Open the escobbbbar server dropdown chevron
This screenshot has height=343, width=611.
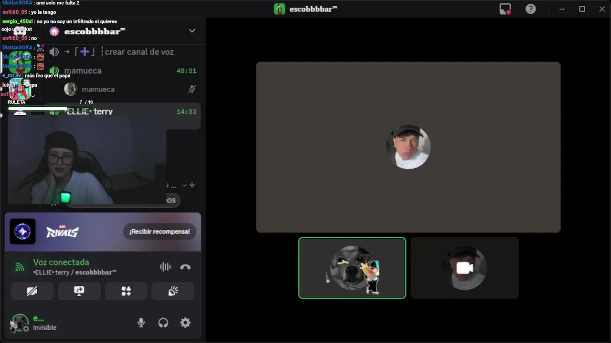(x=192, y=31)
